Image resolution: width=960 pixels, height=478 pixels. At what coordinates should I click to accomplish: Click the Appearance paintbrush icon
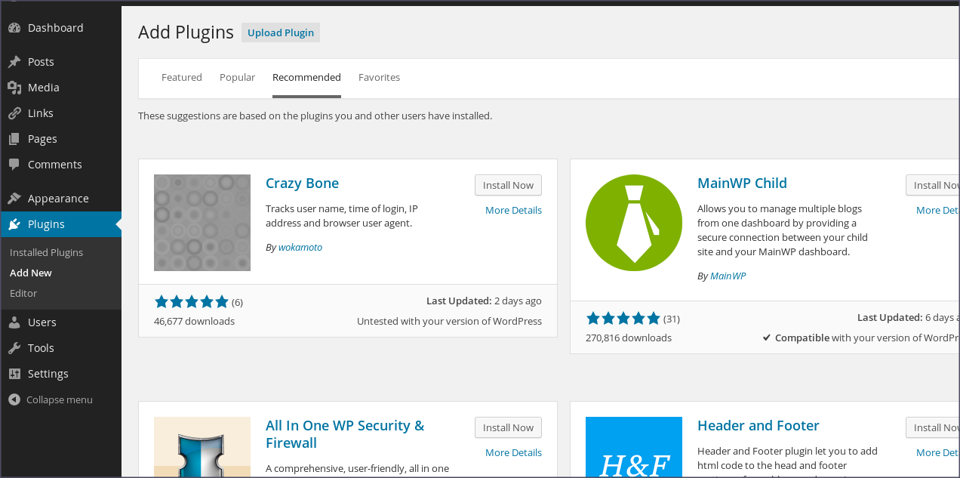click(14, 199)
